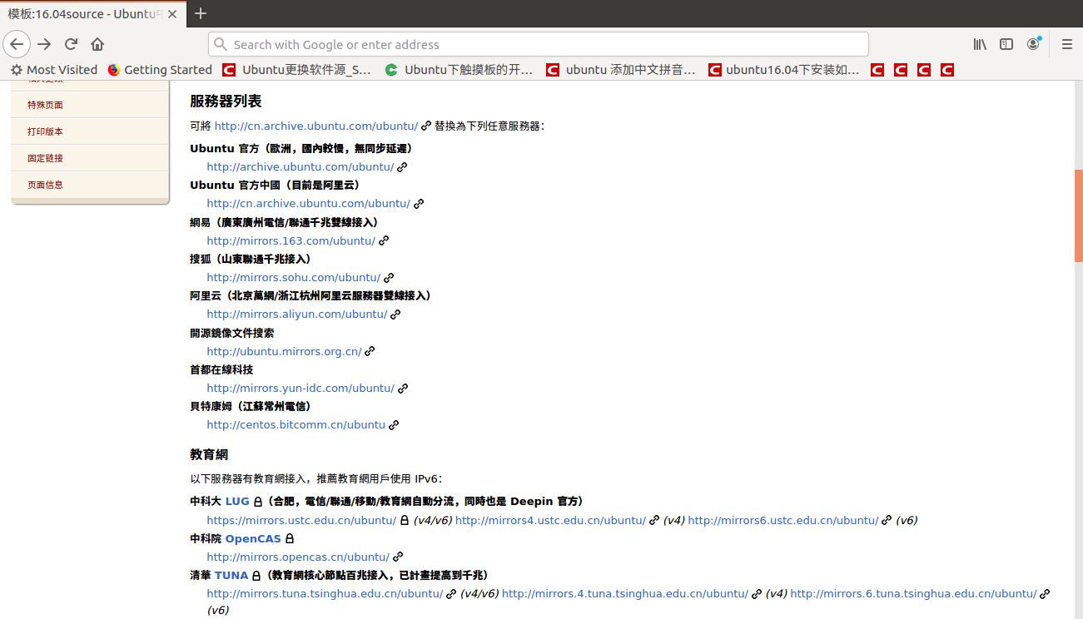Open mirrors.4.tuna.tsinghua.edu.cn link
Image resolution: width=1083 pixels, height=619 pixels.
pos(625,593)
